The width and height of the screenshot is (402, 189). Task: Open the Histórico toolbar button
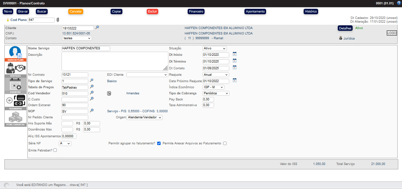(311, 11)
